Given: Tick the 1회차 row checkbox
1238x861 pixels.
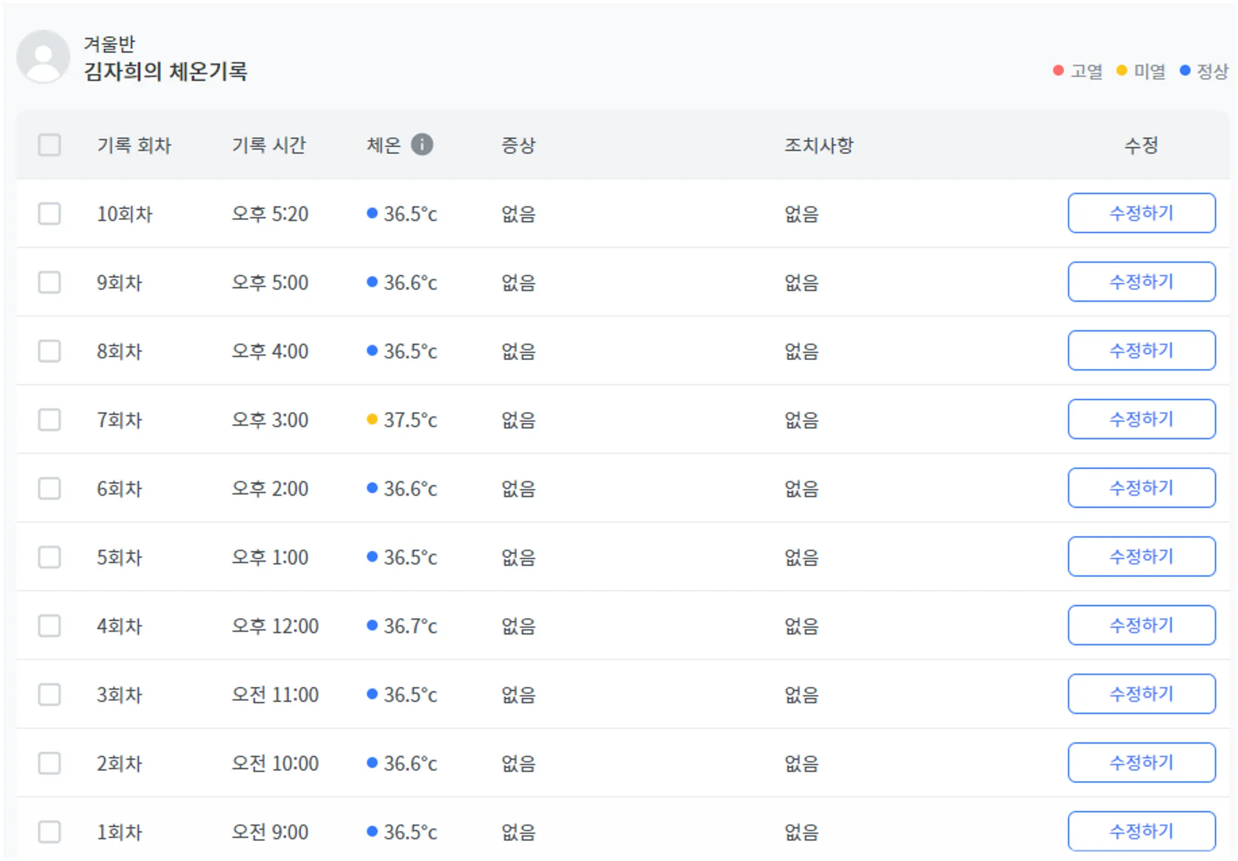Looking at the screenshot, I should [49, 831].
